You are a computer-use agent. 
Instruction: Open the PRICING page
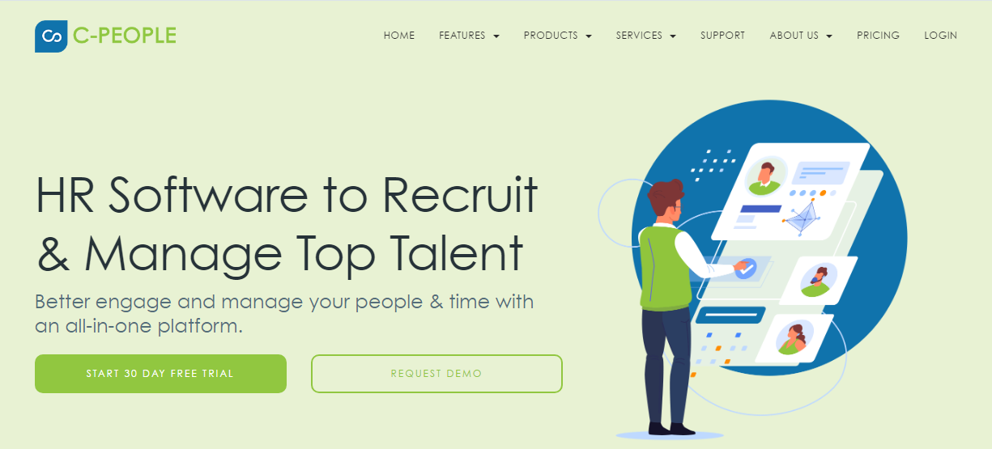[878, 36]
